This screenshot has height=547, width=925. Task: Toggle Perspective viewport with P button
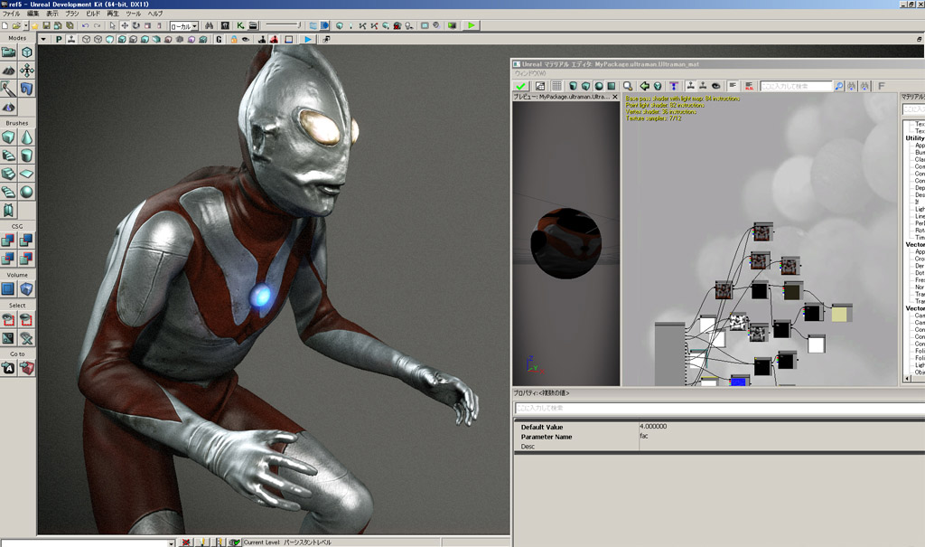59,39
